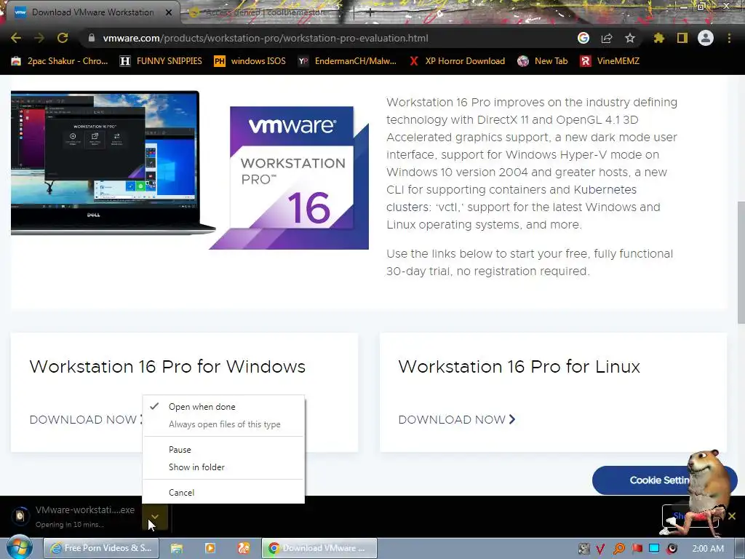
Task: Open Action Center flag tray icon
Action: pyautogui.click(x=637, y=549)
